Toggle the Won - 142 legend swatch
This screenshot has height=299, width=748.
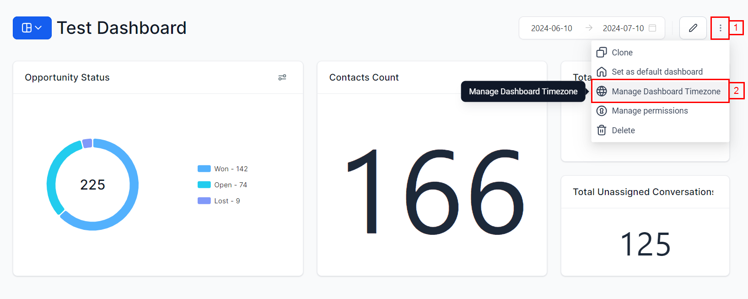coord(204,169)
